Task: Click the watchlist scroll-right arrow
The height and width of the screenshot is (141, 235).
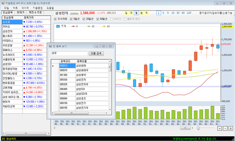Action: (49, 134)
